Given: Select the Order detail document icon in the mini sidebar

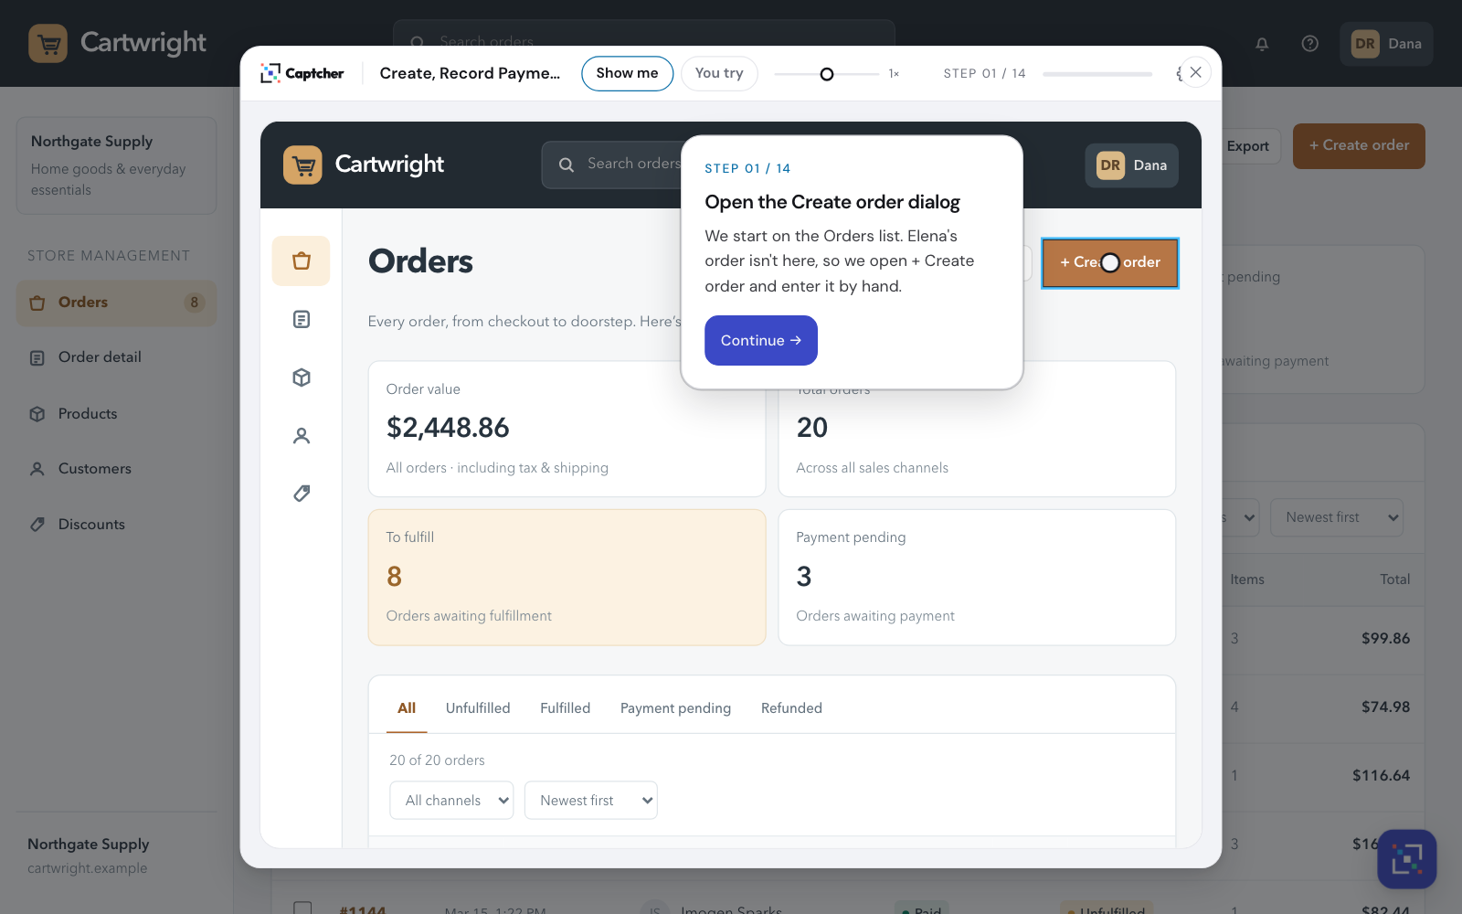Looking at the screenshot, I should pos(302,319).
